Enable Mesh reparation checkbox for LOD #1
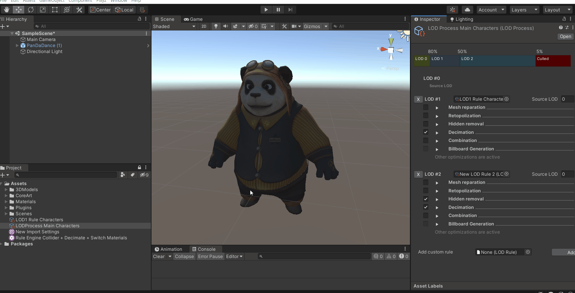575x293 pixels. [x=426, y=107]
